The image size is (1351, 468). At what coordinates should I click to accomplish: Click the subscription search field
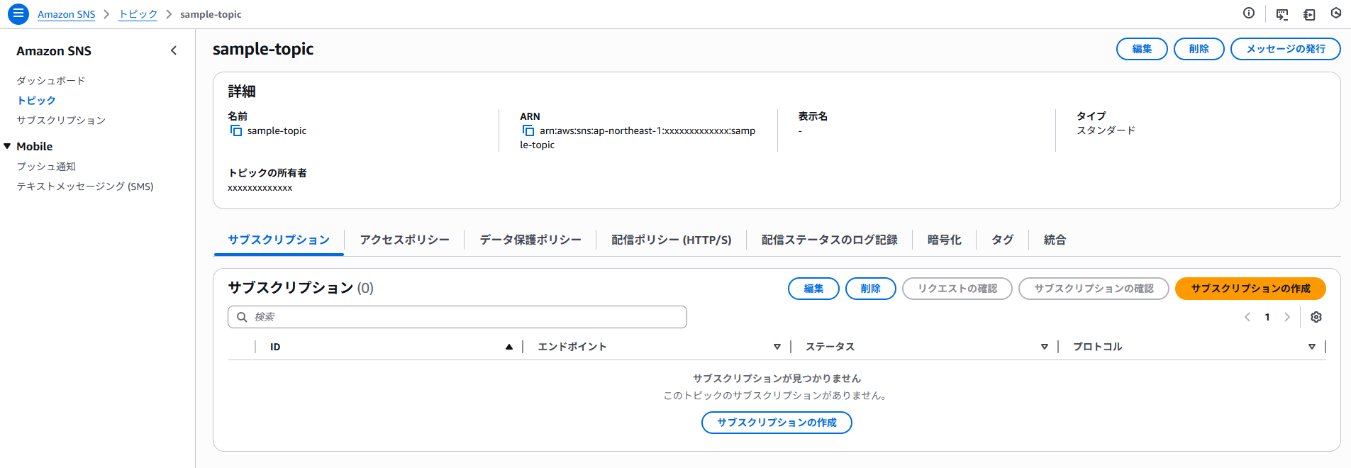[457, 317]
